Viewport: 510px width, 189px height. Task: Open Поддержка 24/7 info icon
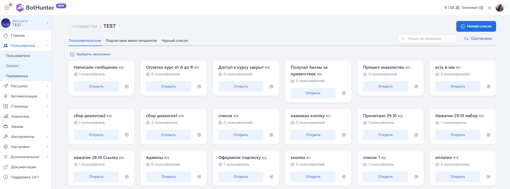pos(6,177)
